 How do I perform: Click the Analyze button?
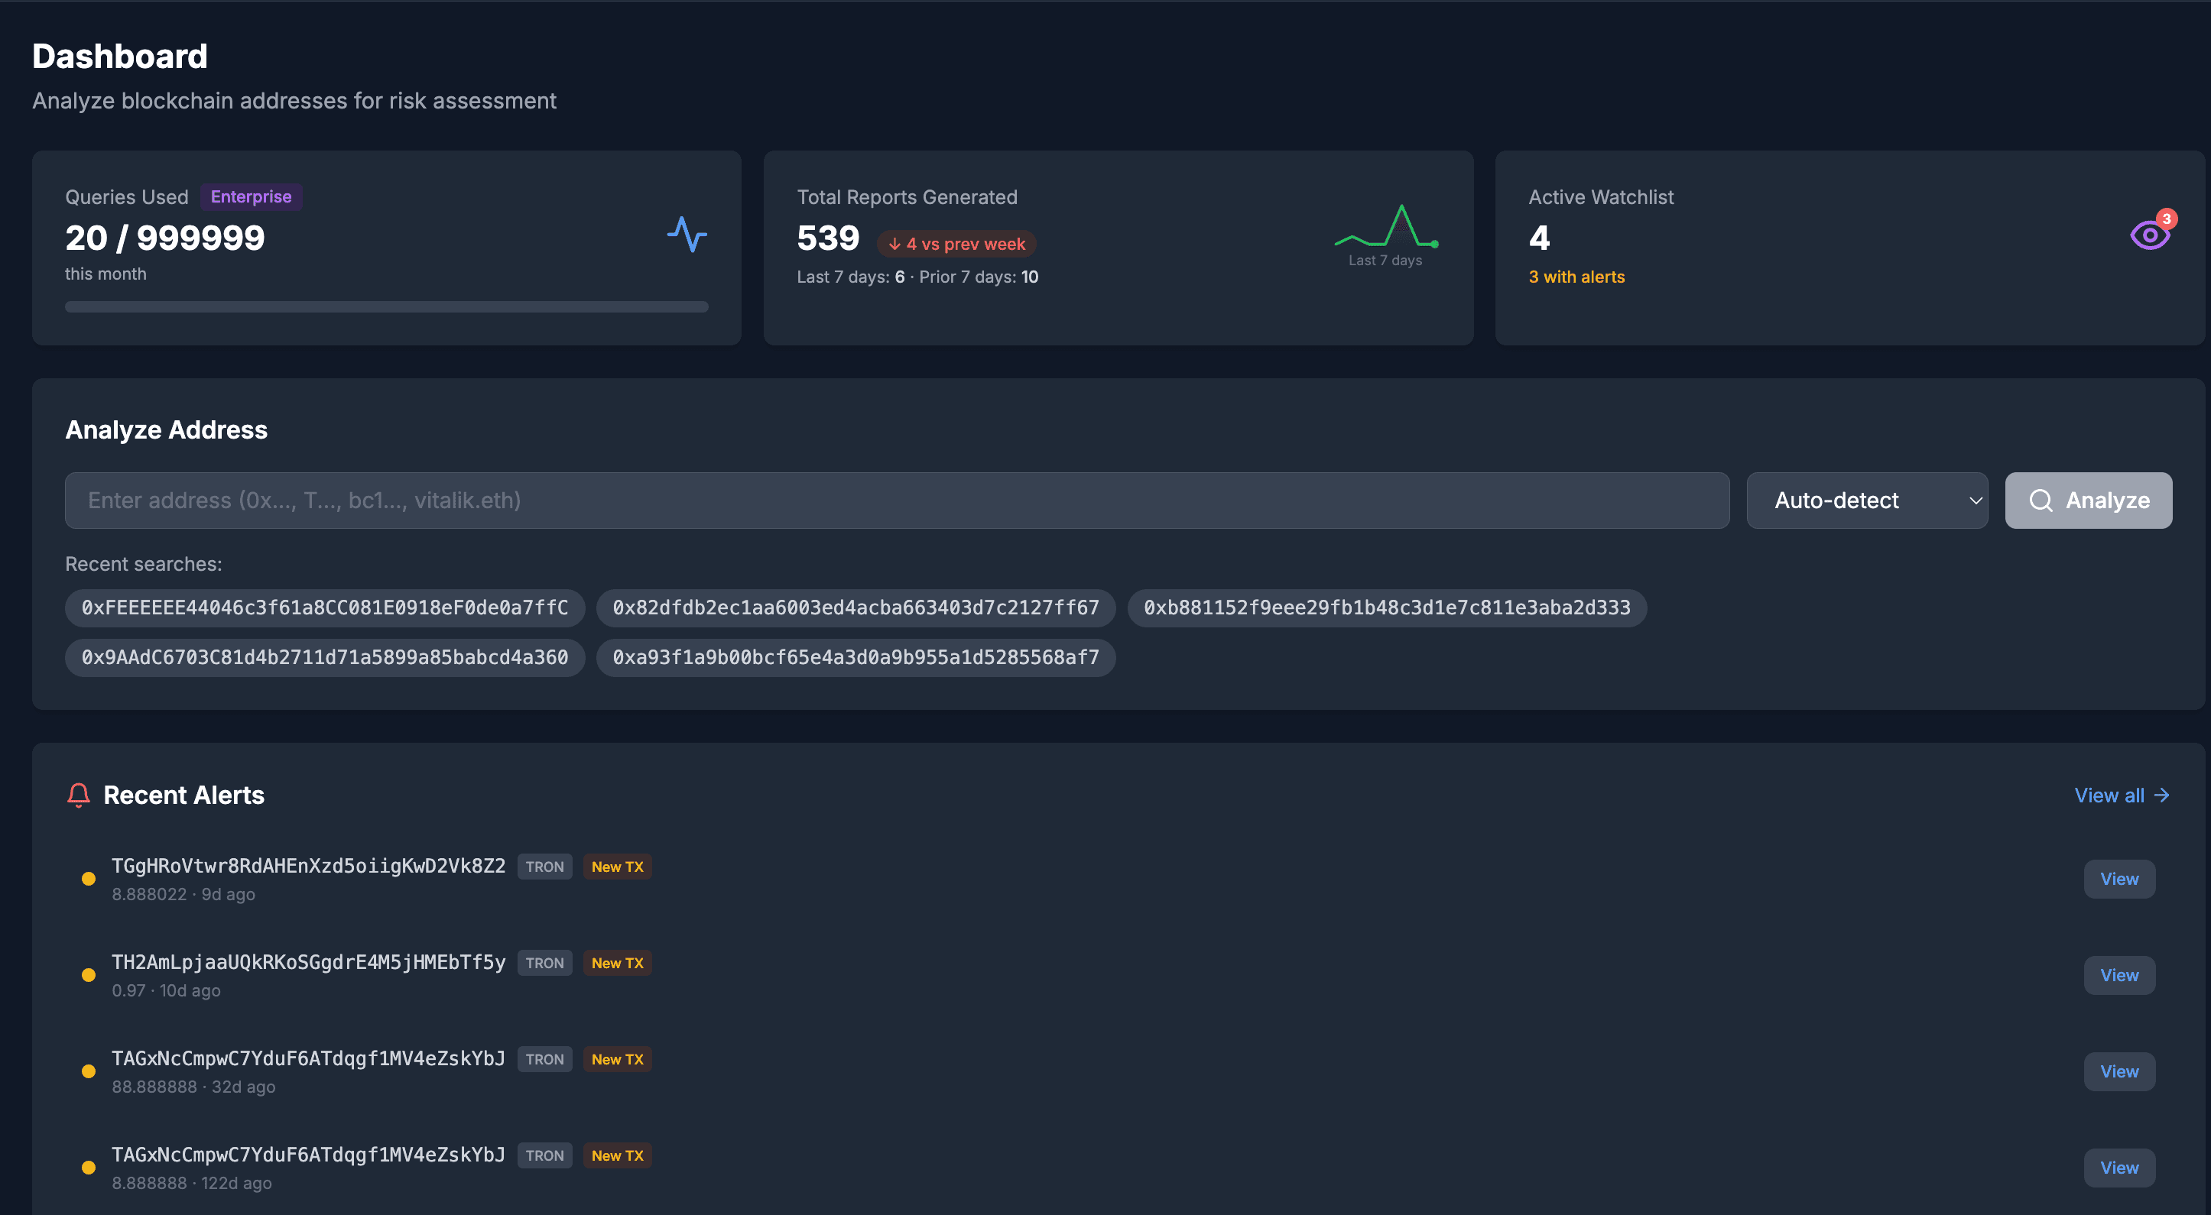pyautogui.click(x=2088, y=501)
